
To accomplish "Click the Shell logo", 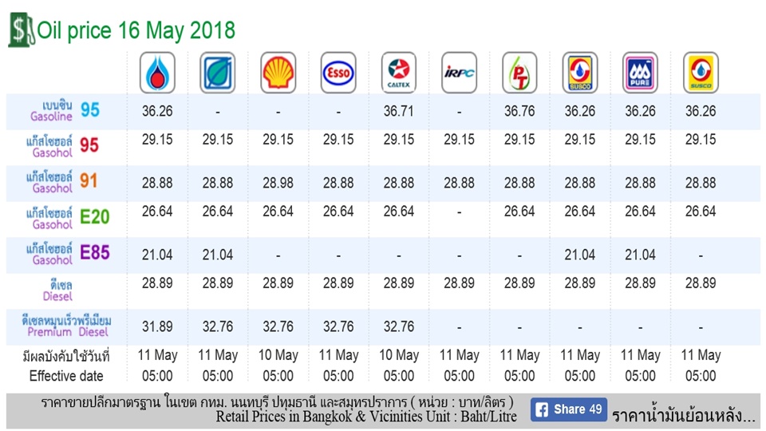I will click(x=278, y=73).
